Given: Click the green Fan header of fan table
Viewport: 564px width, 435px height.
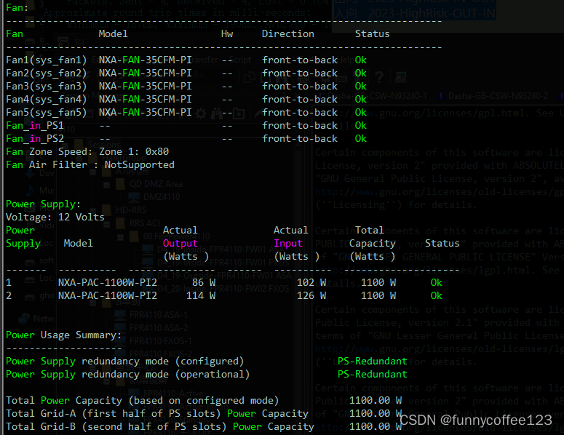Looking at the screenshot, I should click(x=15, y=33).
